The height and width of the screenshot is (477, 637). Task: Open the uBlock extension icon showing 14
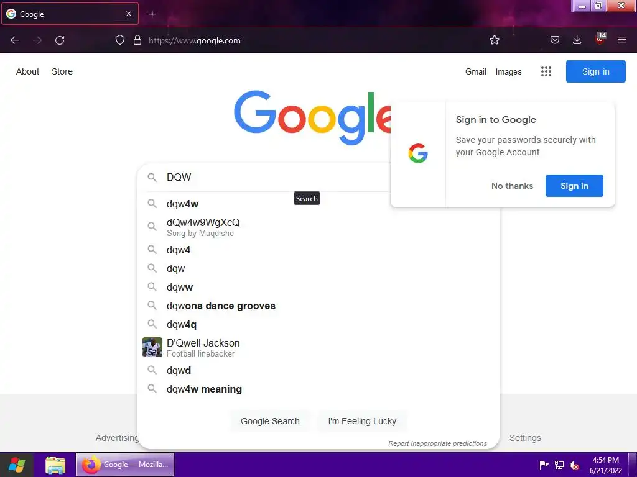(600, 39)
